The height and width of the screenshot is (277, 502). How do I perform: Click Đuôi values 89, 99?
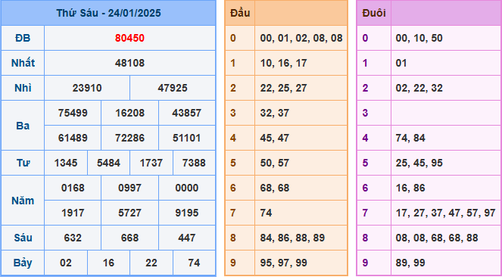pos(410,263)
